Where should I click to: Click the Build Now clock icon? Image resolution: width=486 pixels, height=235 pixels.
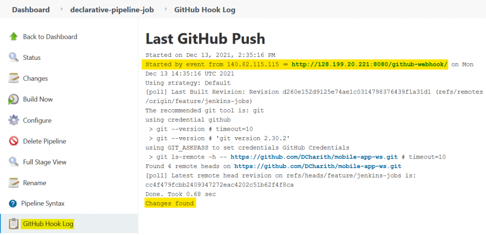(x=14, y=99)
